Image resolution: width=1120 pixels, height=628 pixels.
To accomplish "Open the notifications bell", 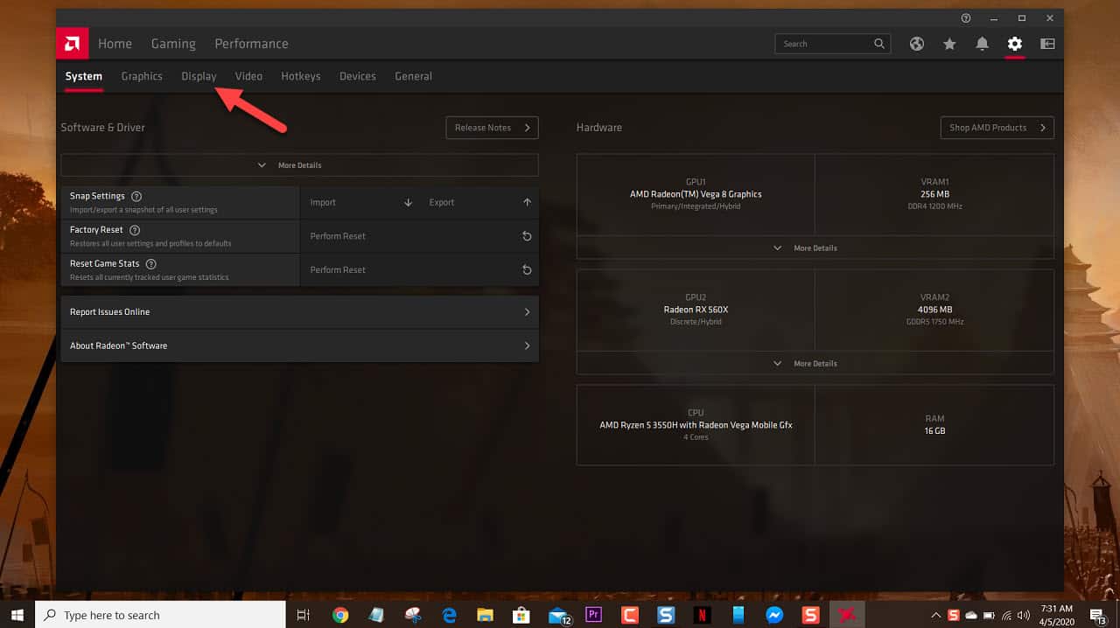I will coord(982,44).
